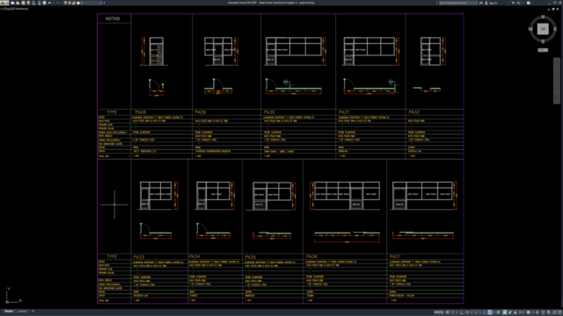
Task: Click the hardware acceleration icon
Action: point(549,312)
